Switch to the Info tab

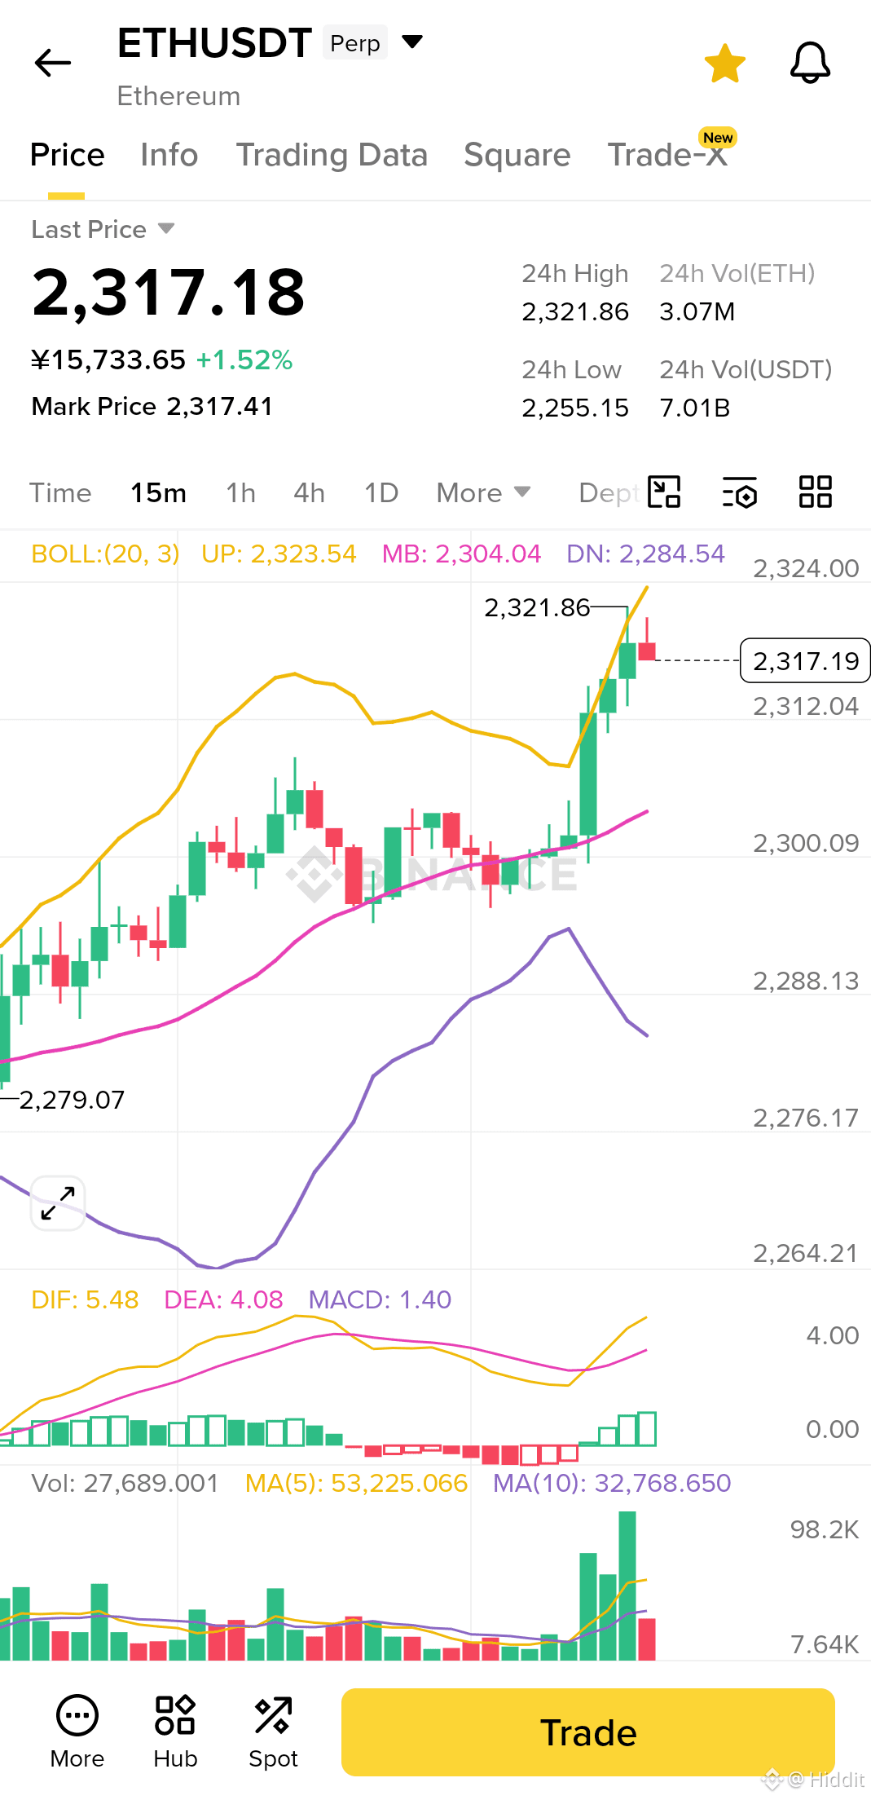click(x=169, y=155)
